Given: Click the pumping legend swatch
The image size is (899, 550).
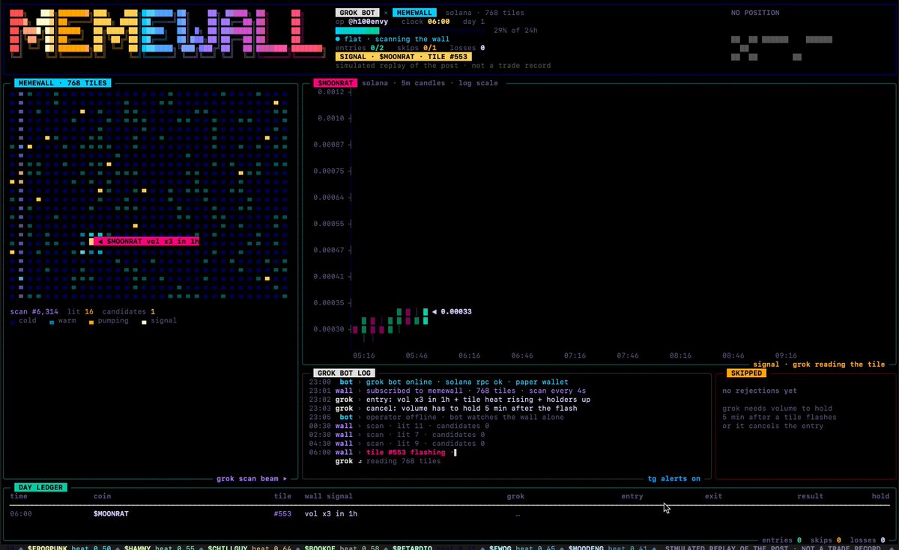Looking at the screenshot, I should click(91, 321).
